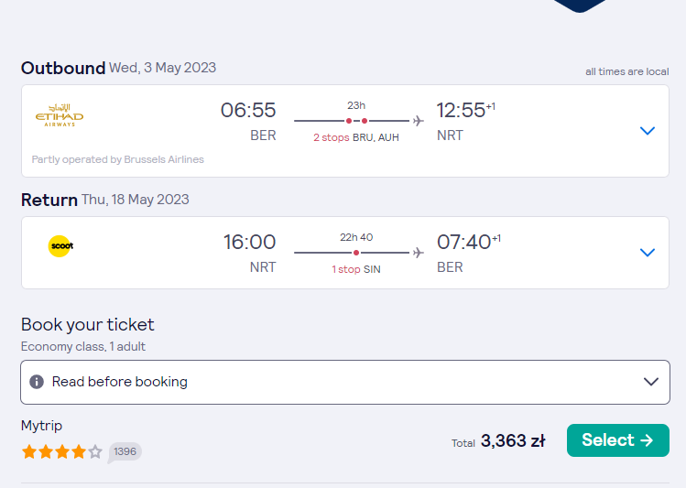The height and width of the screenshot is (488, 686).
Task: Click the outbound flight airplane icon
Action: pos(419,120)
